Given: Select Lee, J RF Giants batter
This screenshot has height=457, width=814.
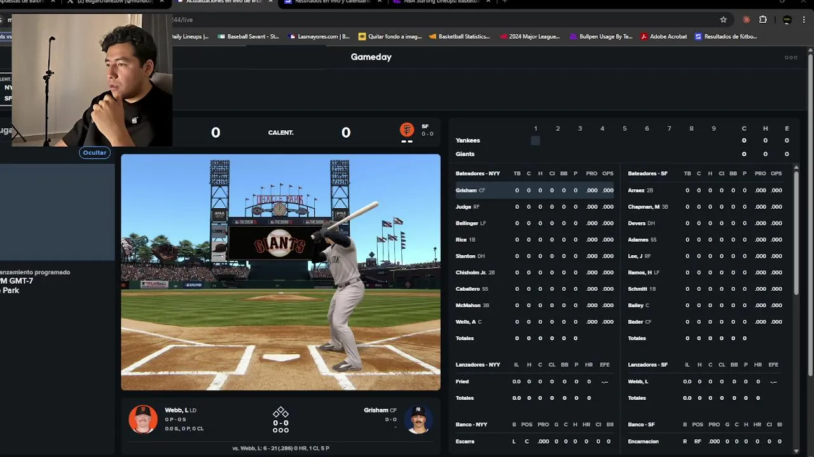Looking at the screenshot, I should pos(706,256).
